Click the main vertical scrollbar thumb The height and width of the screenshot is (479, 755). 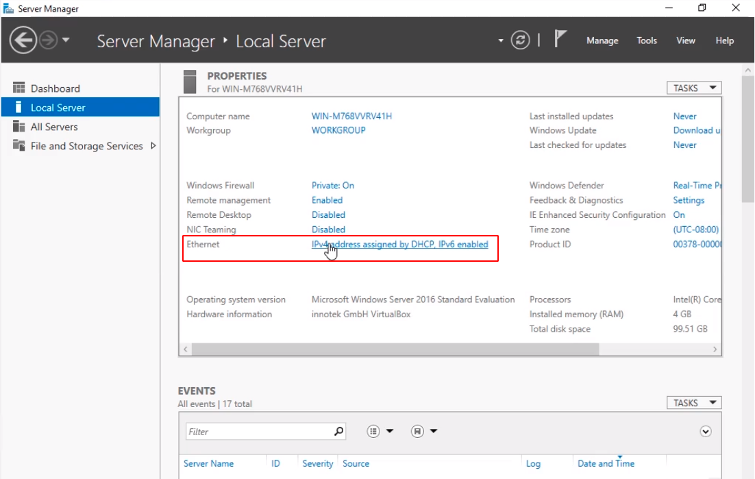point(747,138)
